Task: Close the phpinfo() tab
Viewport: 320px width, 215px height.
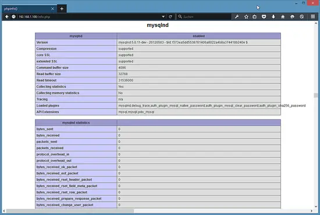Action: [52, 9]
